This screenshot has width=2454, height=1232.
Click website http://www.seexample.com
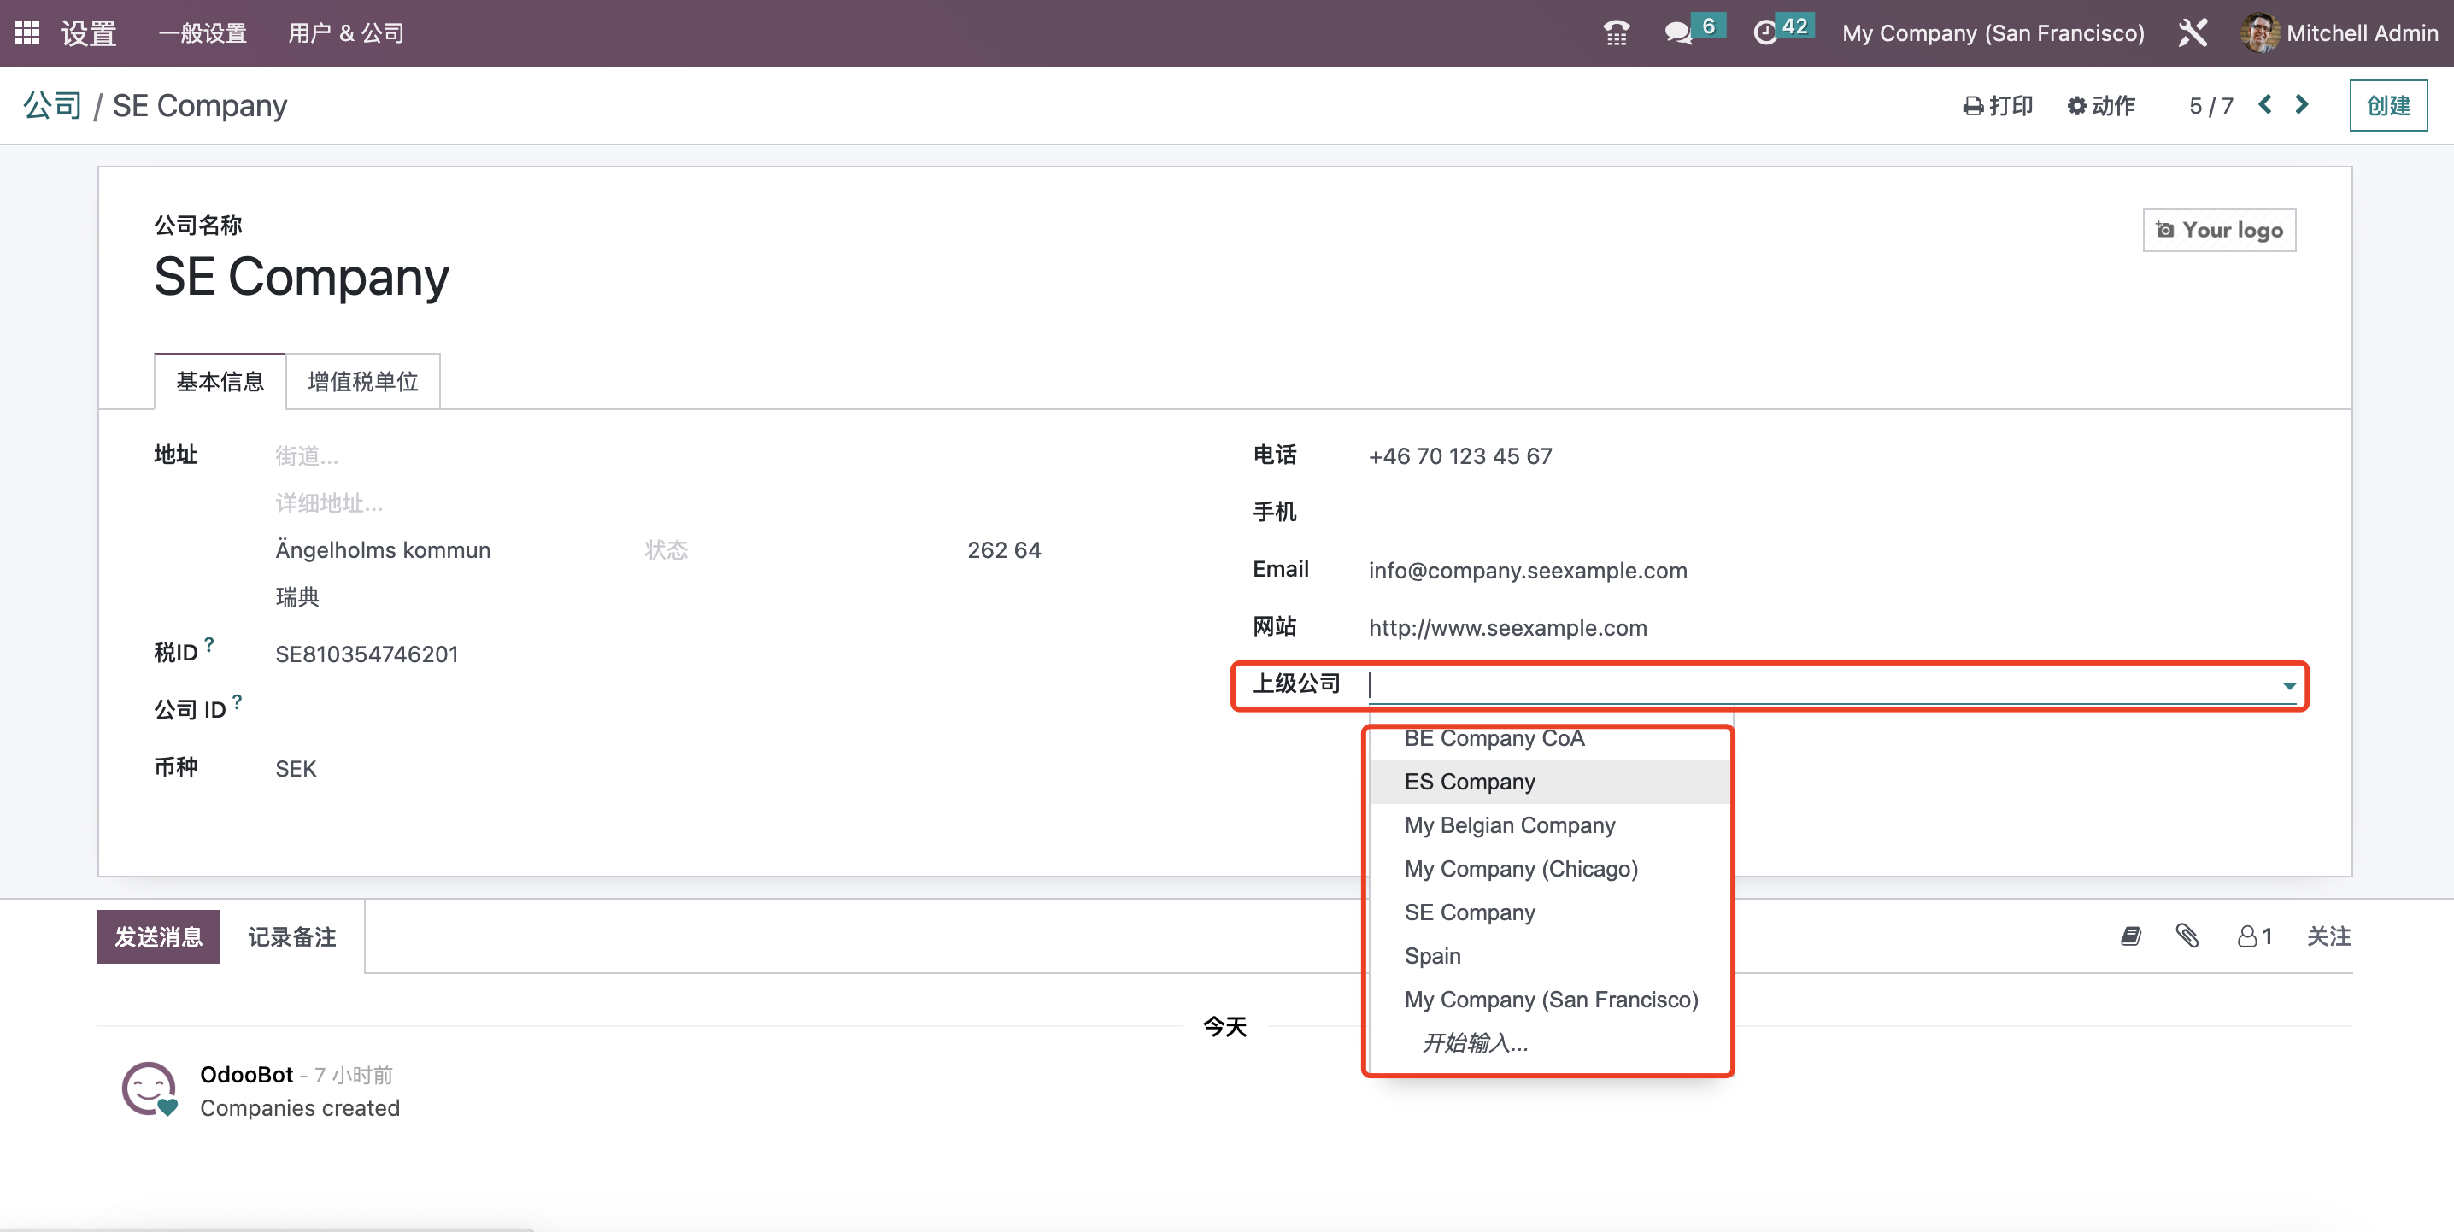[x=1507, y=628]
